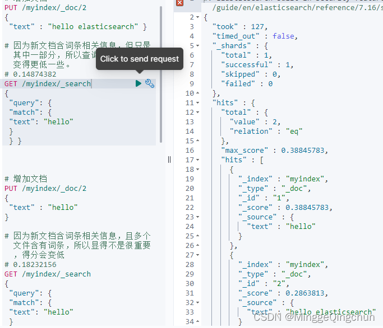Toggle the fold arrow at line 34
383x328 pixels.
click(197, 321)
